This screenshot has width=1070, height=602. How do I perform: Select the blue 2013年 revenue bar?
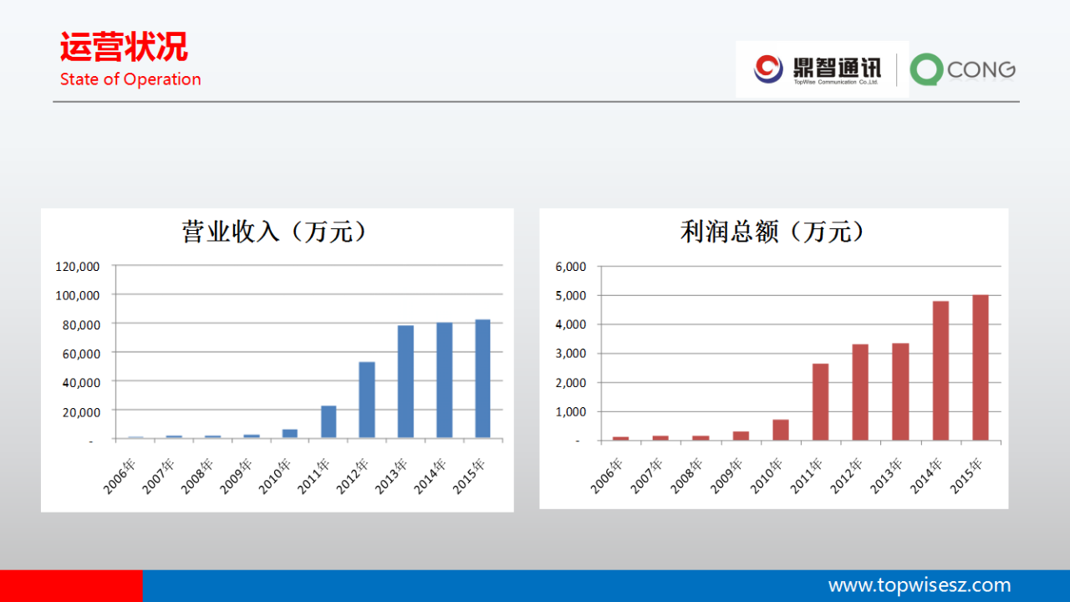[405, 381]
